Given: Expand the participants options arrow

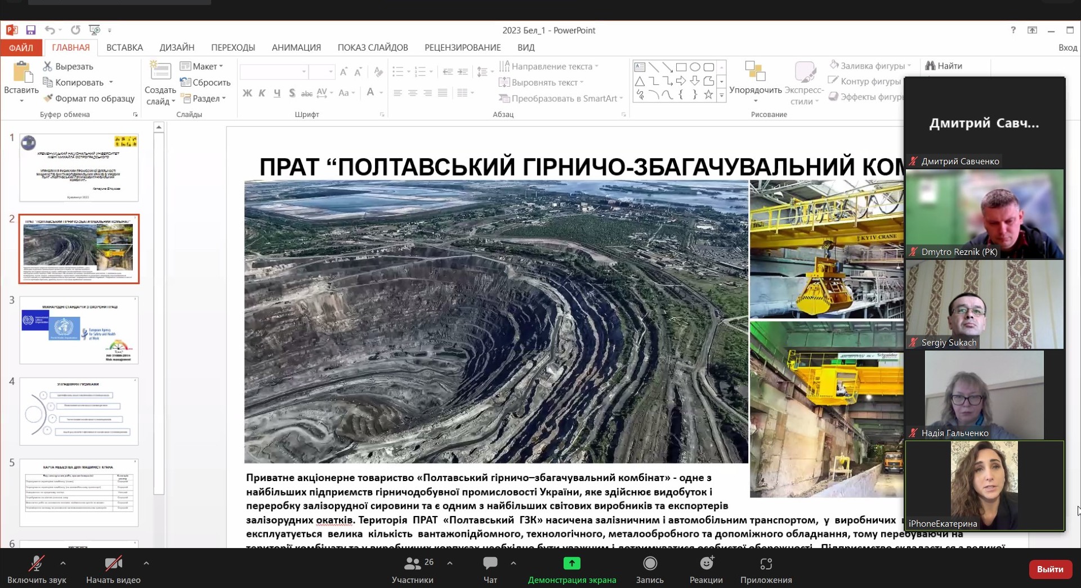Looking at the screenshot, I should [450, 563].
